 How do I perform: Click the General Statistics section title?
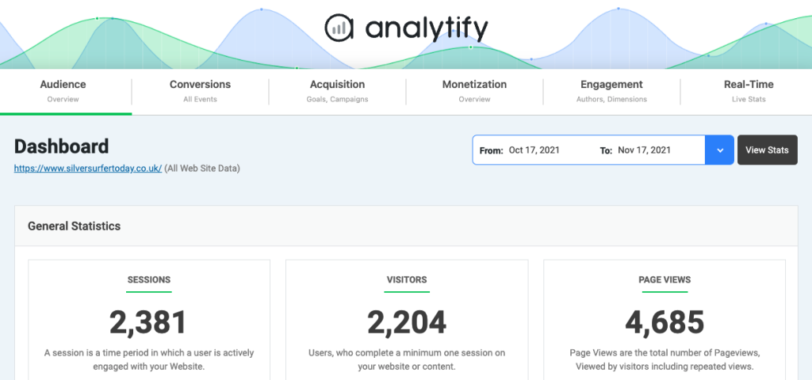point(74,226)
